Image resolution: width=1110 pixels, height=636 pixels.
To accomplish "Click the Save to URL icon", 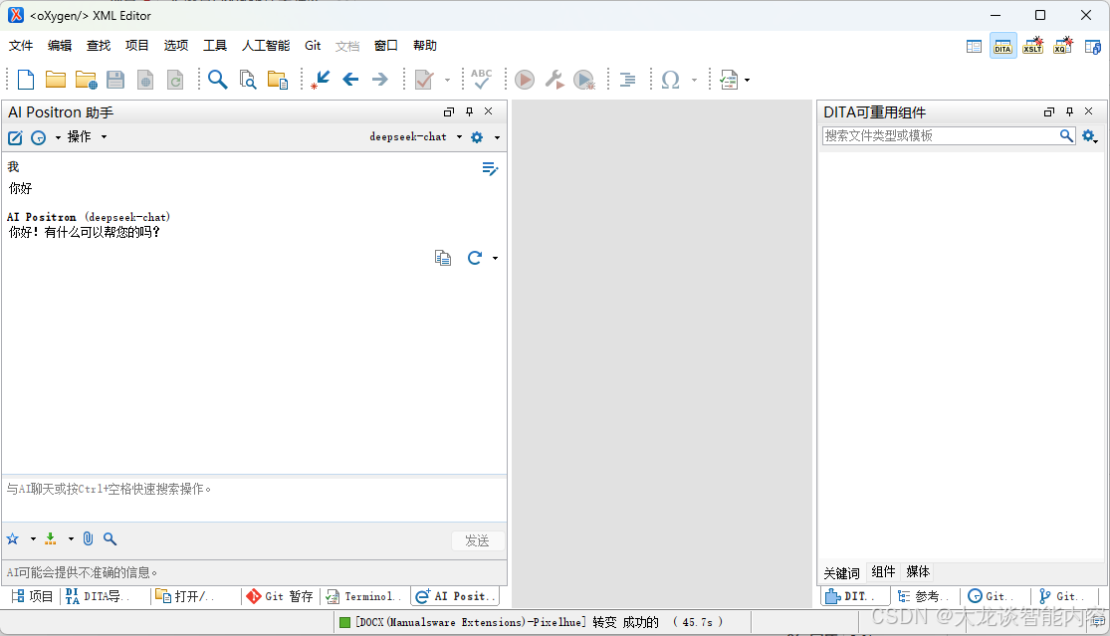I will click(145, 80).
